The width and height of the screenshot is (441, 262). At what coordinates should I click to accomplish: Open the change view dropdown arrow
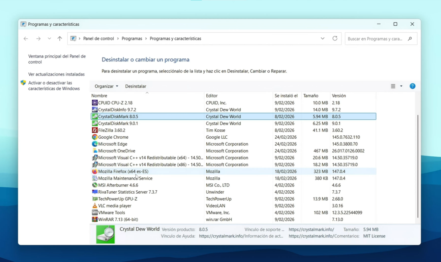[x=401, y=86]
